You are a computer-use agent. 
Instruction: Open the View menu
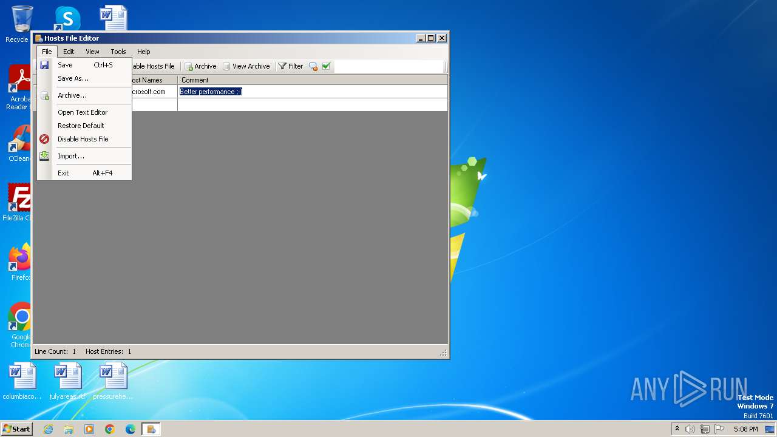click(x=92, y=52)
